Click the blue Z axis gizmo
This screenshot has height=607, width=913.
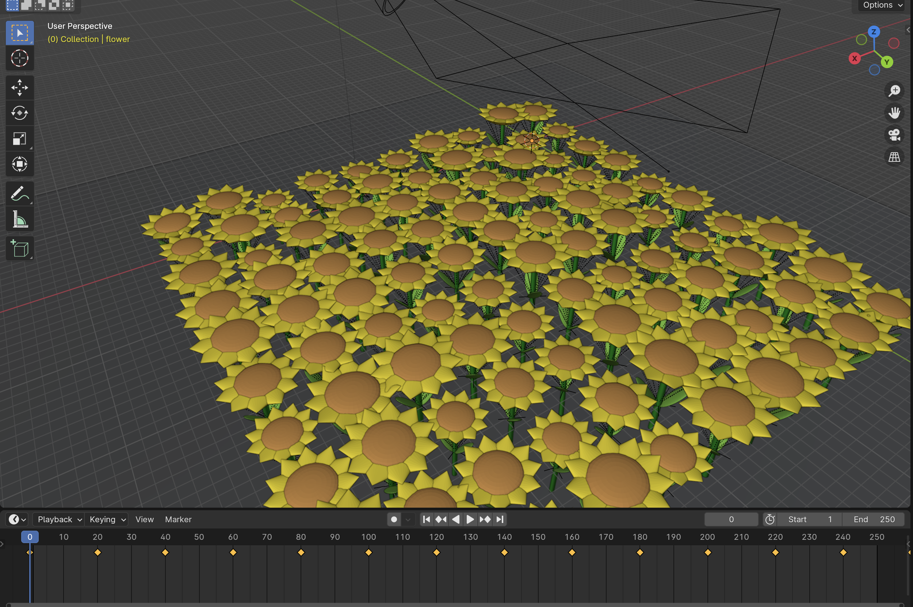[874, 32]
